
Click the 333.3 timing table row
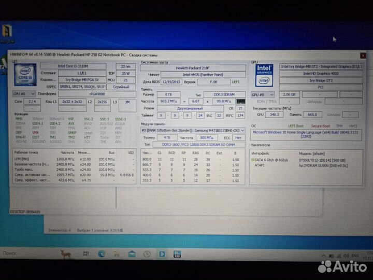click(x=193, y=180)
